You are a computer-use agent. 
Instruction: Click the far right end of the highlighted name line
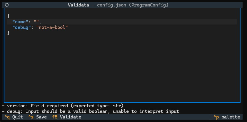[235, 22]
